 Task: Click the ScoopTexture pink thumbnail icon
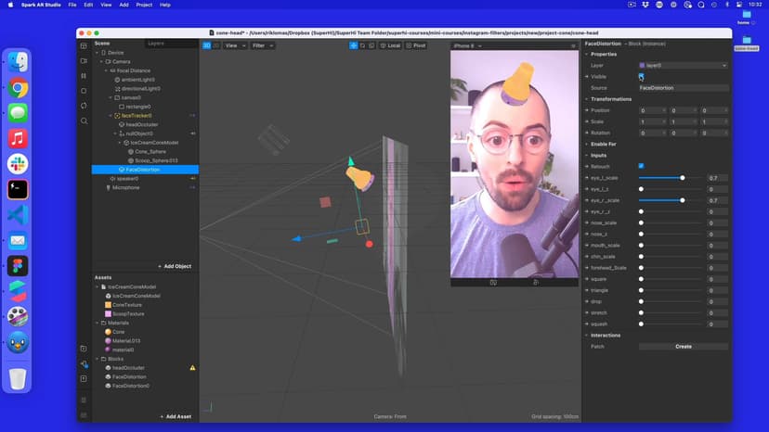click(108, 314)
